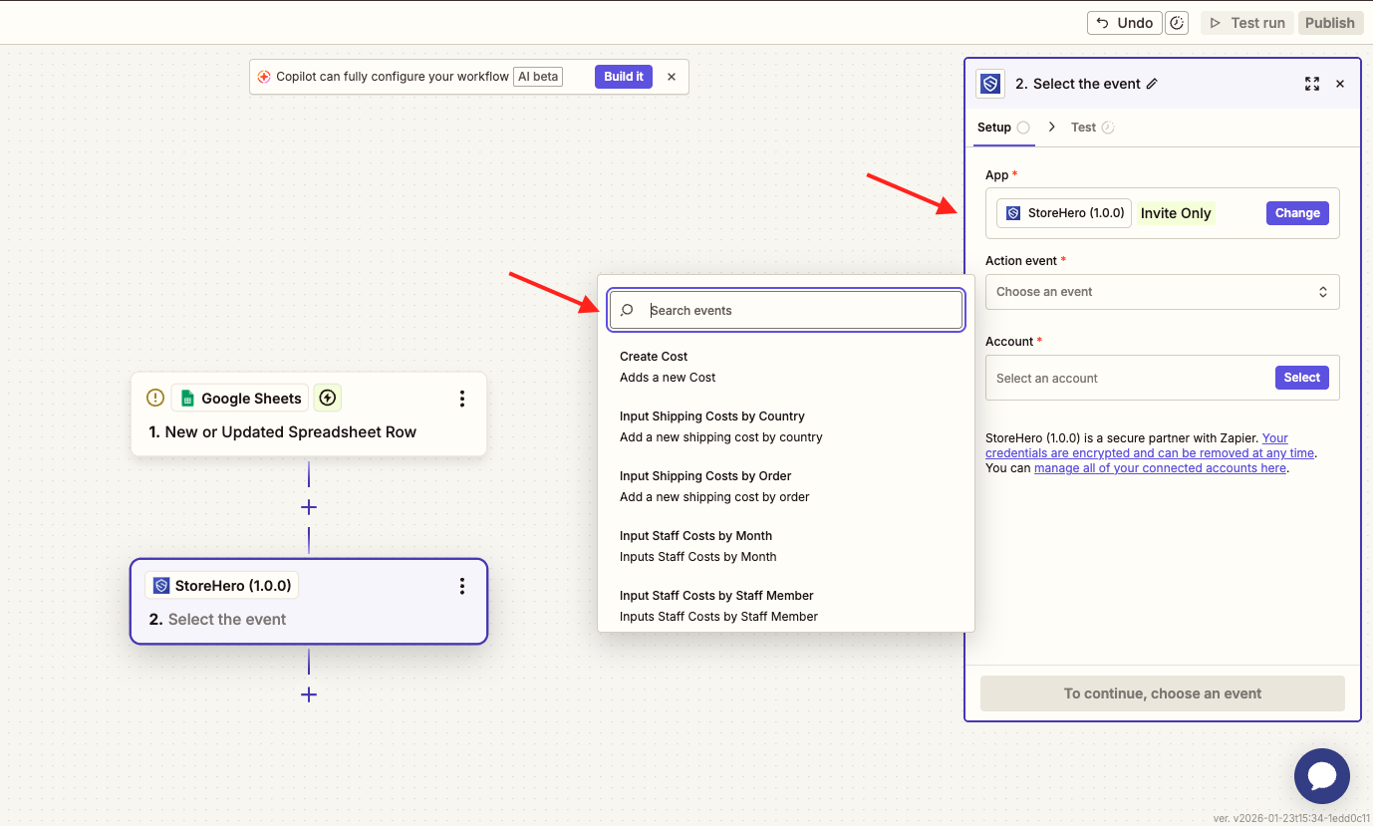Viewport: 1373px width, 826px height.
Task: Click the StoreHero (1.0.0) chip on step 2 card
Action: pyautogui.click(x=222, y=586)
